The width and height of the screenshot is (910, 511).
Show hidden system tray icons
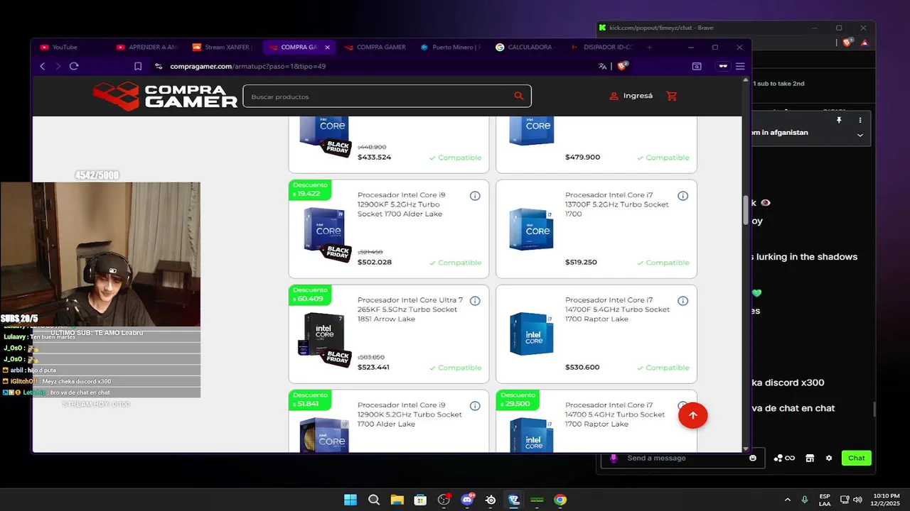tap(787, 500)
